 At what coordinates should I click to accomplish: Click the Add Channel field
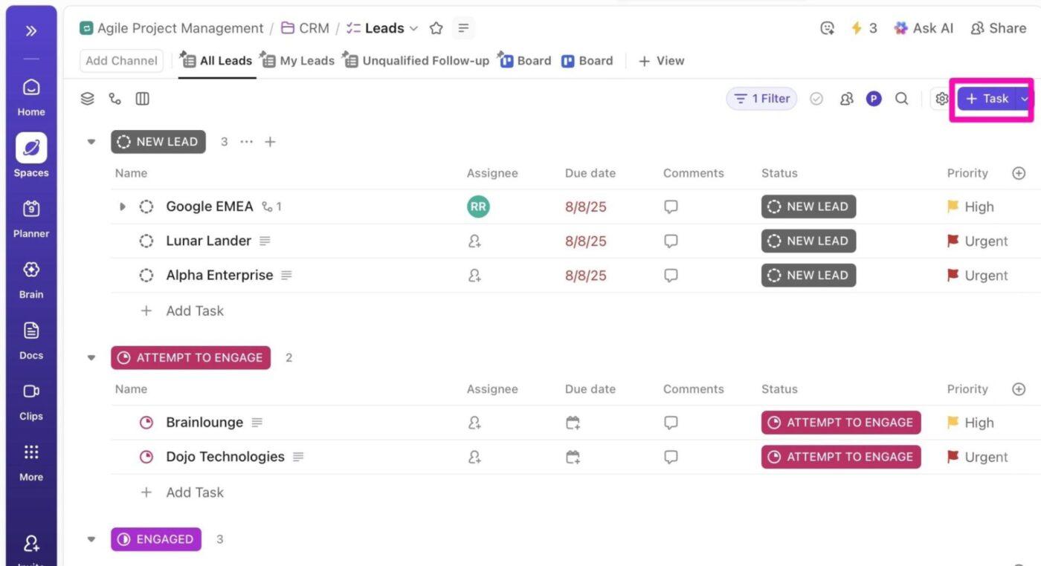pos(121,60)
